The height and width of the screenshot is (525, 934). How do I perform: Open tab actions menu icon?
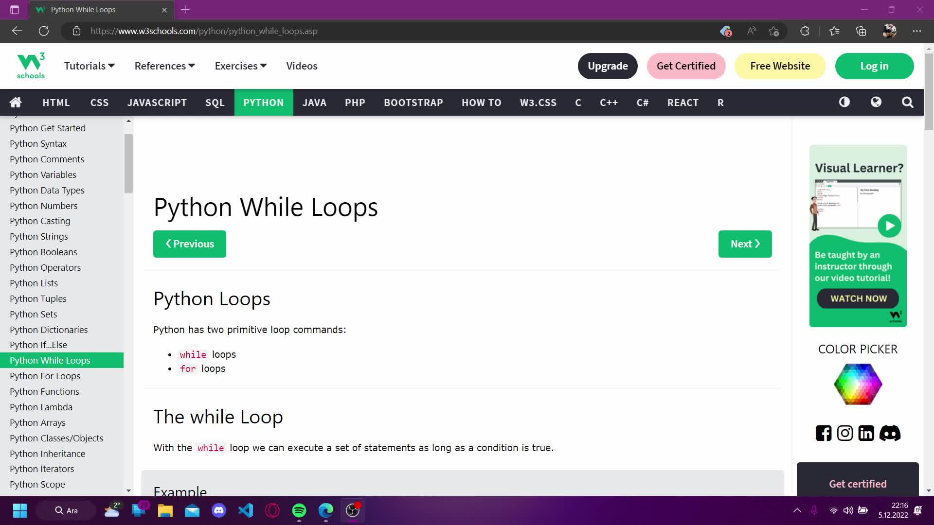[15, 10]
